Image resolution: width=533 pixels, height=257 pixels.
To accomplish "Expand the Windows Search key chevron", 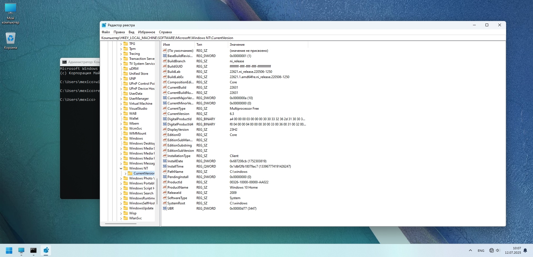I will coord(121,193).
